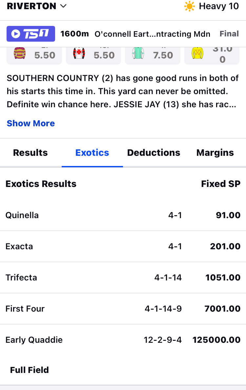Tap the 7.50 odds runner card
This screenshot has width=246, height=390.
(153, 54)
